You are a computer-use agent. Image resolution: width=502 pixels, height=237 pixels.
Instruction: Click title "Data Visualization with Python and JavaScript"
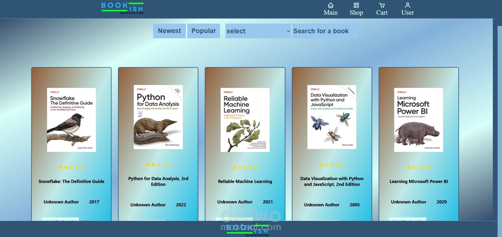[x=332, y=181]
